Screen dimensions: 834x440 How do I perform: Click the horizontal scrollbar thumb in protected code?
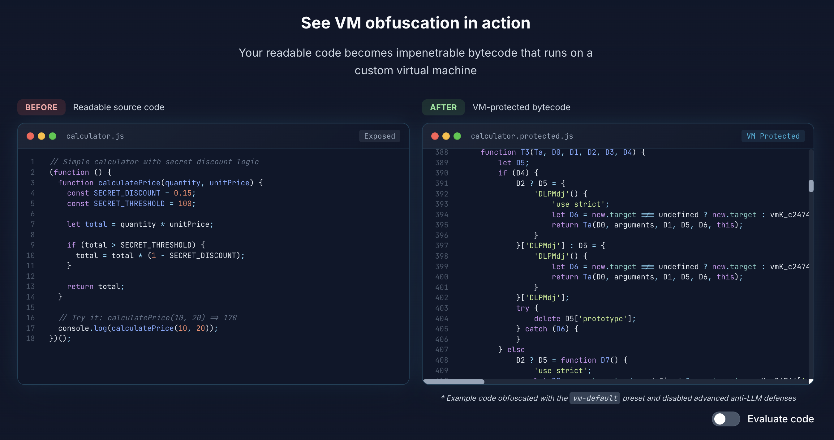click(454, 382)
